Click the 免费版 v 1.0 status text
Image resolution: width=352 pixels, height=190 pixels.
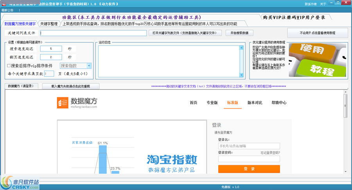tap(230, 187)
